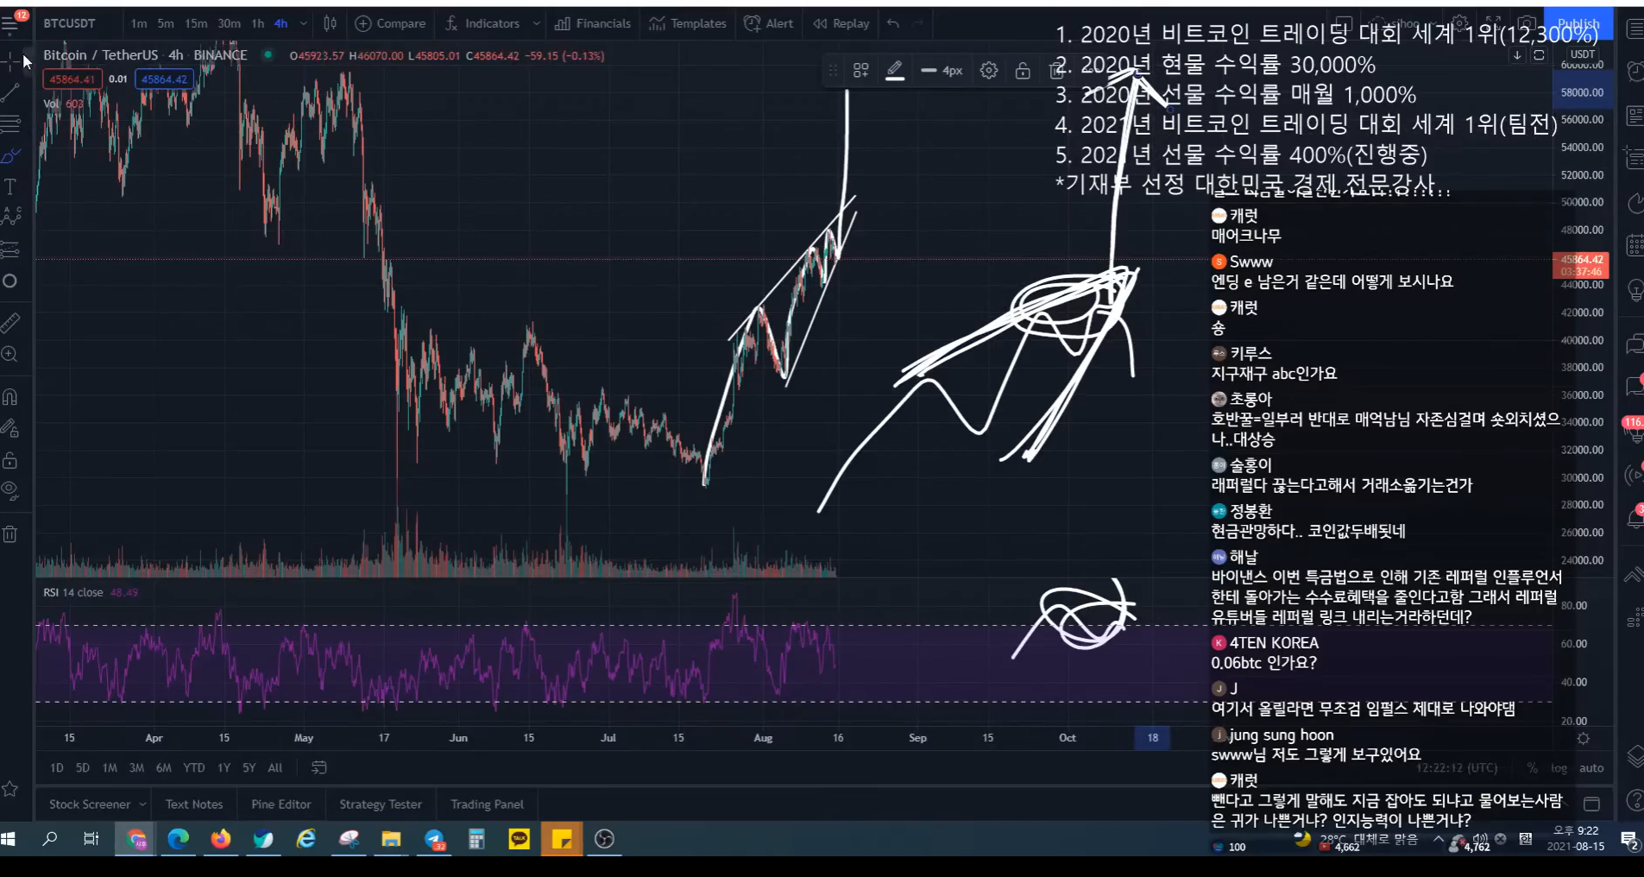The height and width of the screenshot is (877, 1644).
Task: Click the Compare button
Action: (x=391, y=23)
